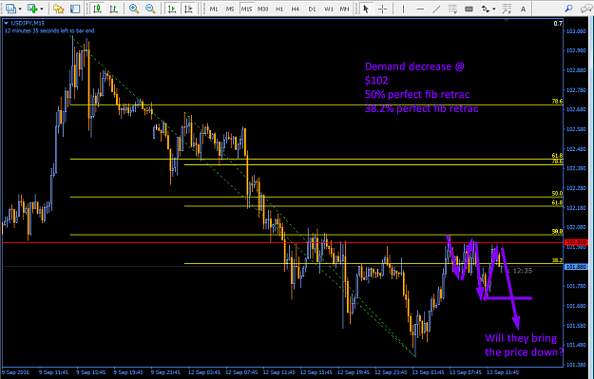Click the 50.0 fib level label
594x379 pixels.
coord(557,194)
